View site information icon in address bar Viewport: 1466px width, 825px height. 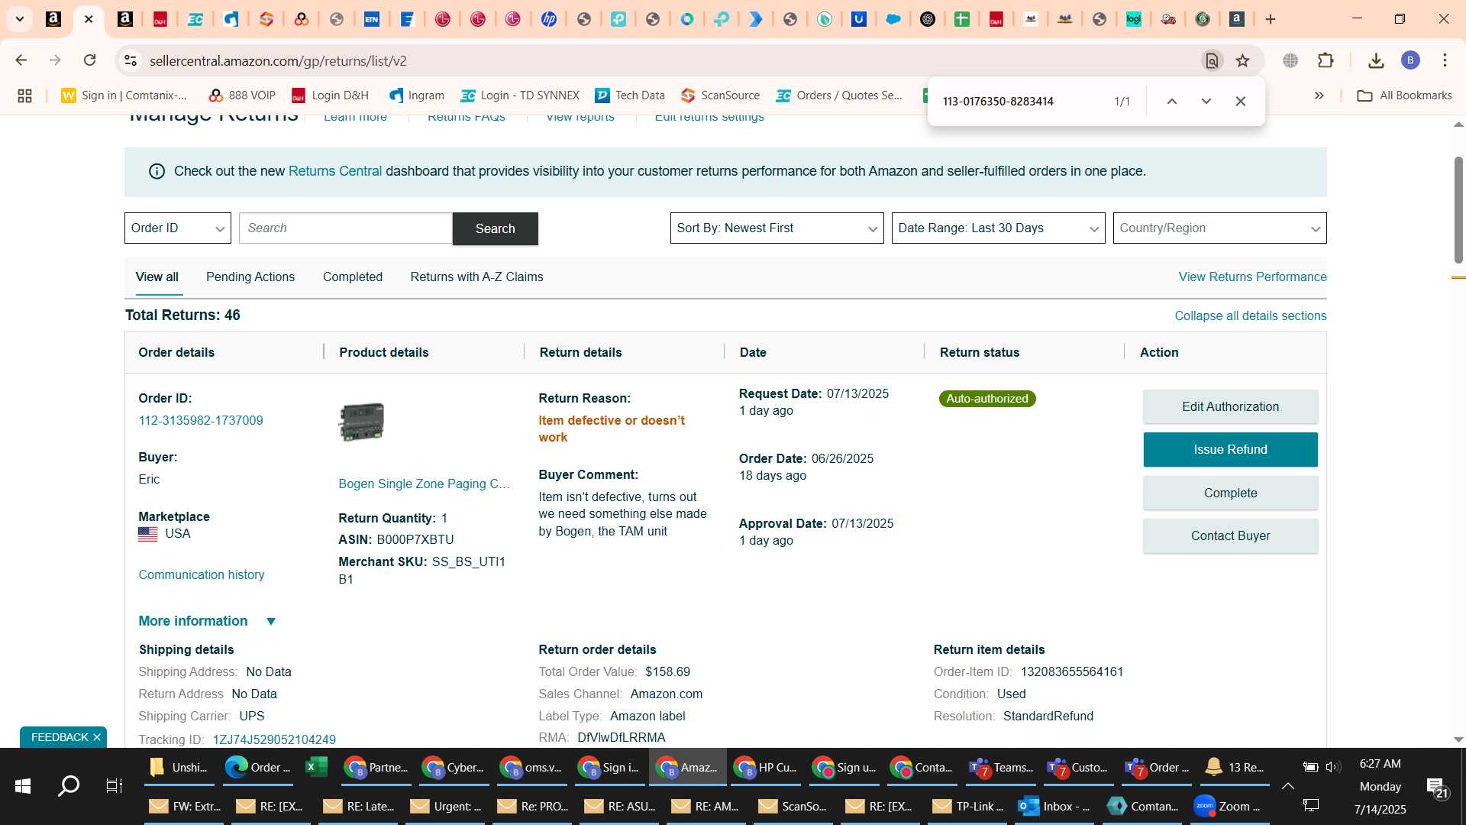point(131,60)
